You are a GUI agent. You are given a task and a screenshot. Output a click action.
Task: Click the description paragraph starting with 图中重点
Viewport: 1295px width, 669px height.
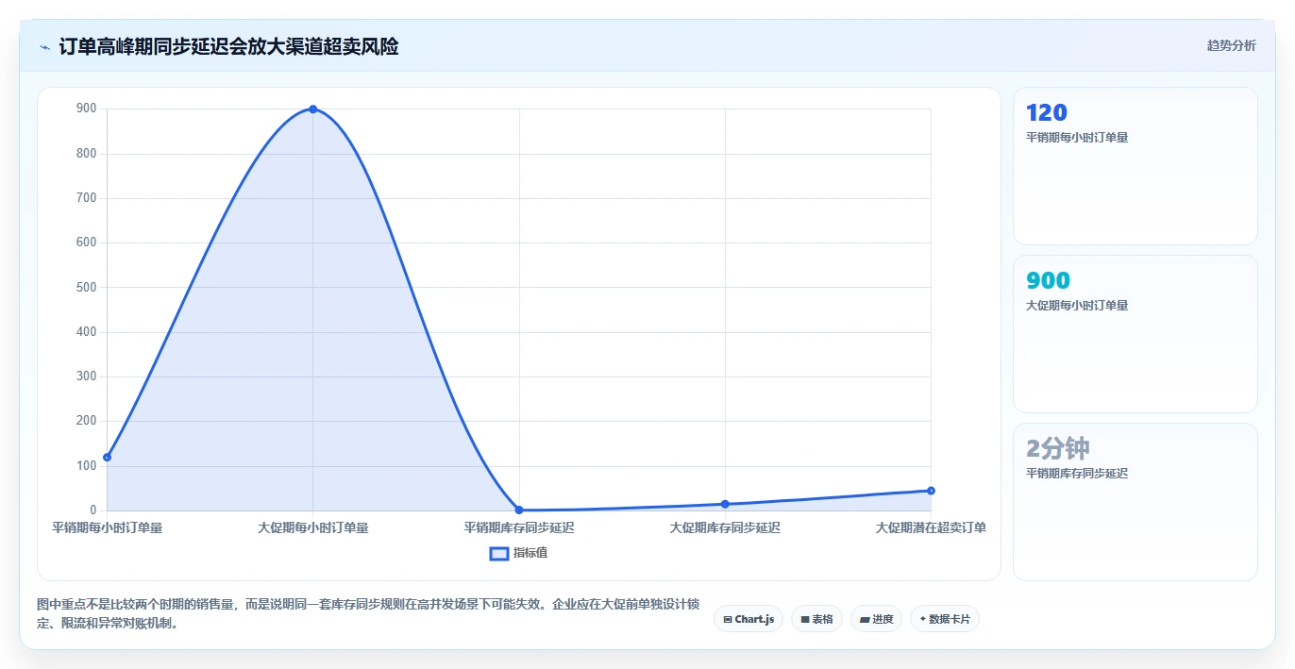tap(368, 613)
